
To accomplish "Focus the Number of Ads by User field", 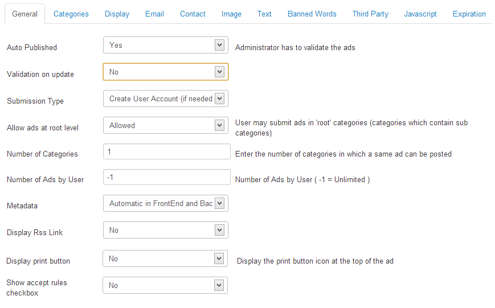I will [x=167, y=178].
